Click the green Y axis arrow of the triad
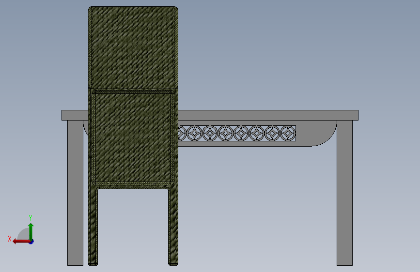The height and width of the screenshot is (272, 420). [31, 231]
